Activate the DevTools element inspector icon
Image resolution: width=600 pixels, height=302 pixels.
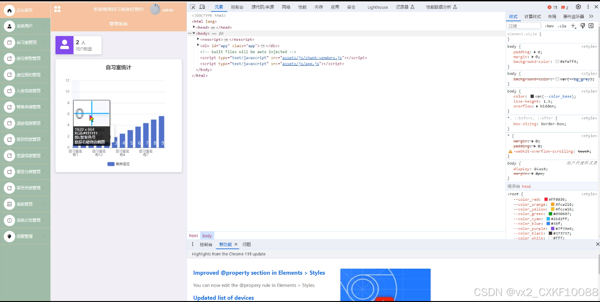(x=193, y=7)
